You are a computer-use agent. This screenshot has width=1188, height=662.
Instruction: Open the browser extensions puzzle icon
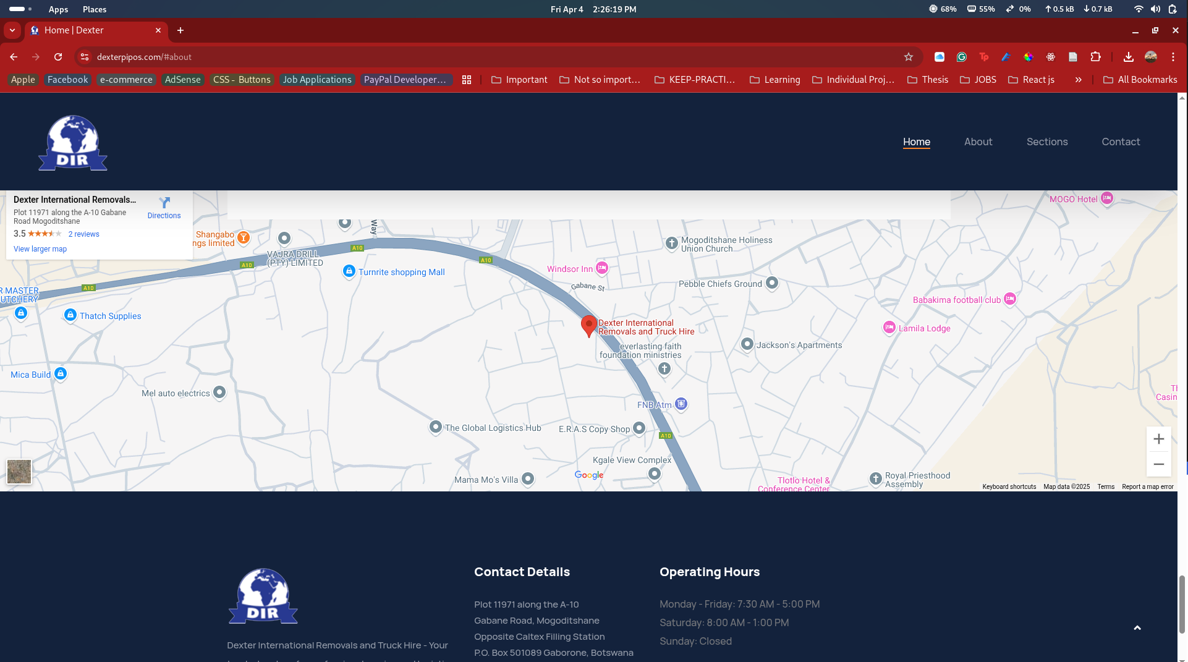(x=1095, y=57)
